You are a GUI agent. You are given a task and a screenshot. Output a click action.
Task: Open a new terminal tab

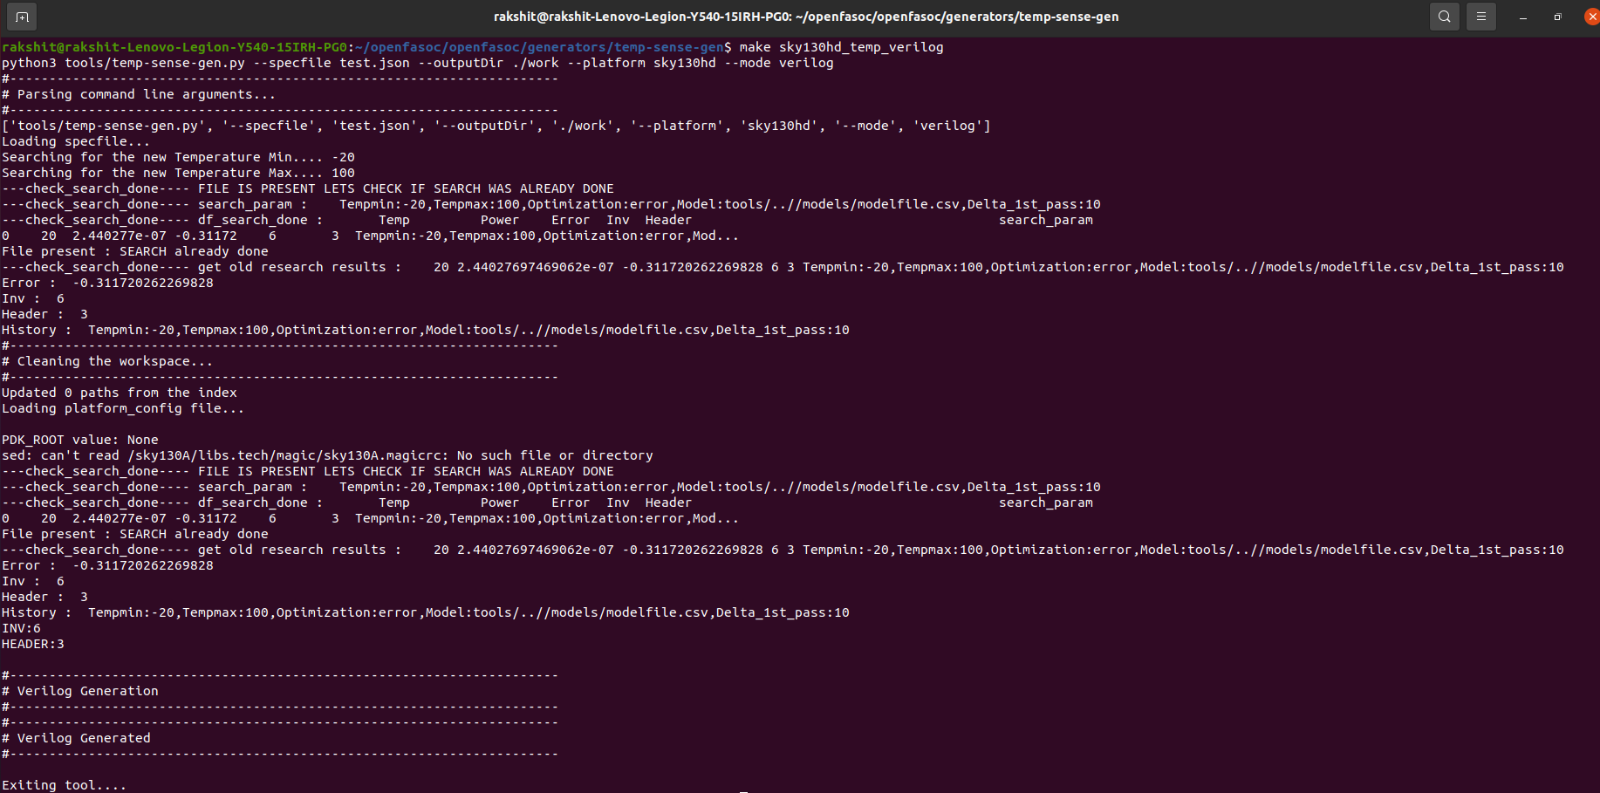tap(21, 16)
